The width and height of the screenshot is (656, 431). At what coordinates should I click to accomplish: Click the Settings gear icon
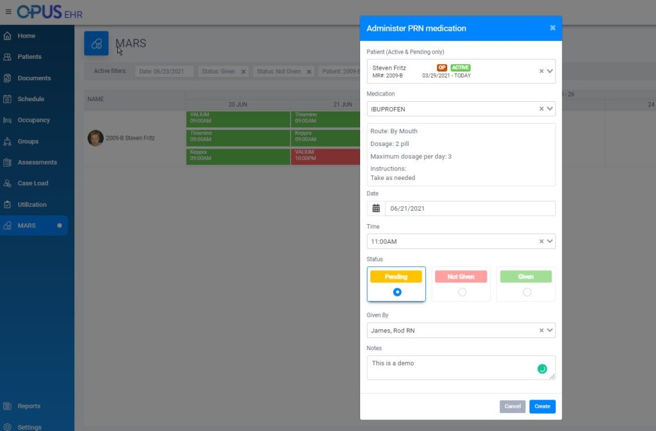(x=7, y=427)
